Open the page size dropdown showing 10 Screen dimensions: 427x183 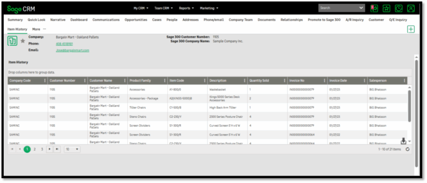click(x=72, y=149)
